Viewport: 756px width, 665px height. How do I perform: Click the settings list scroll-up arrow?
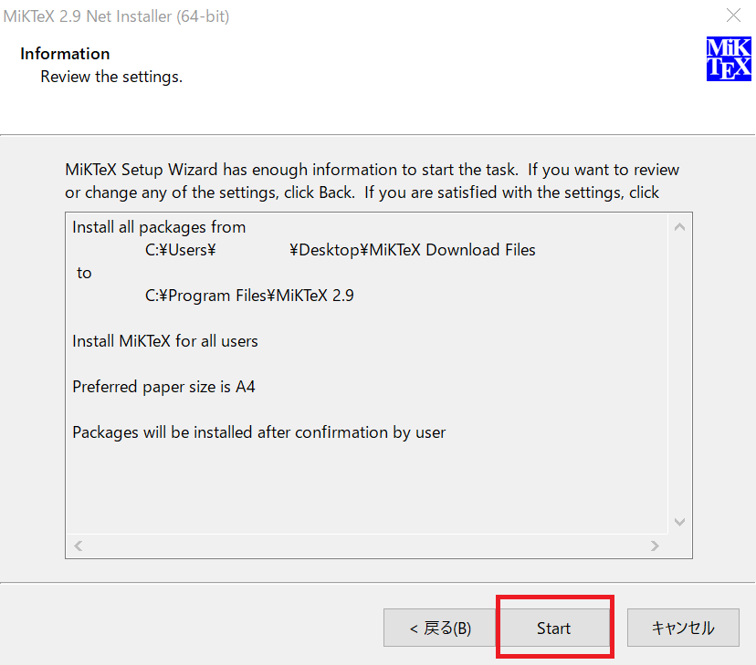click(679, 227)
